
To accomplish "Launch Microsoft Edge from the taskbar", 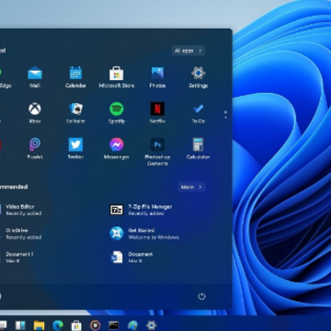I will (x=58, y=325).
